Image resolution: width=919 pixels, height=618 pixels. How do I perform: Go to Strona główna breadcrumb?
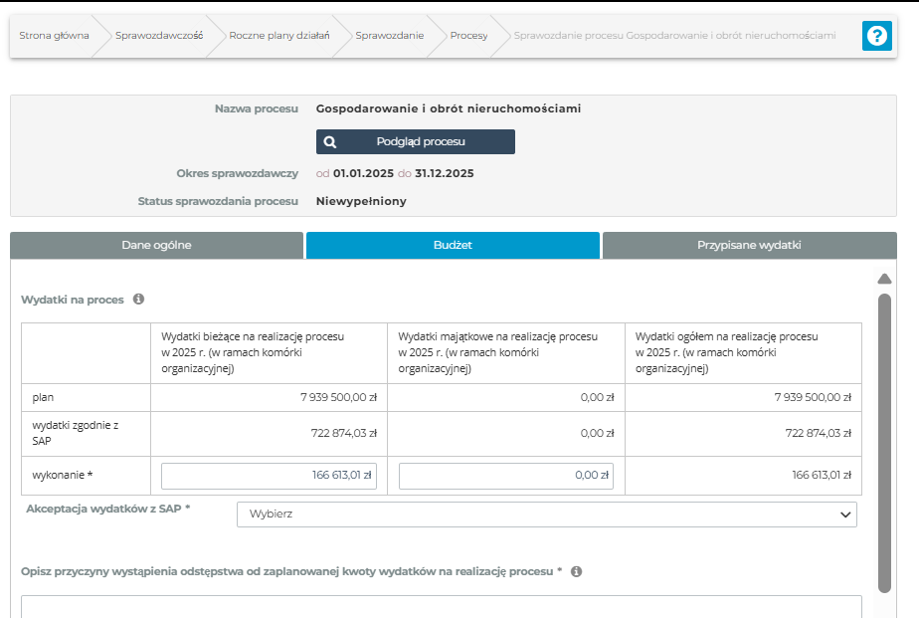pos(54,36)
